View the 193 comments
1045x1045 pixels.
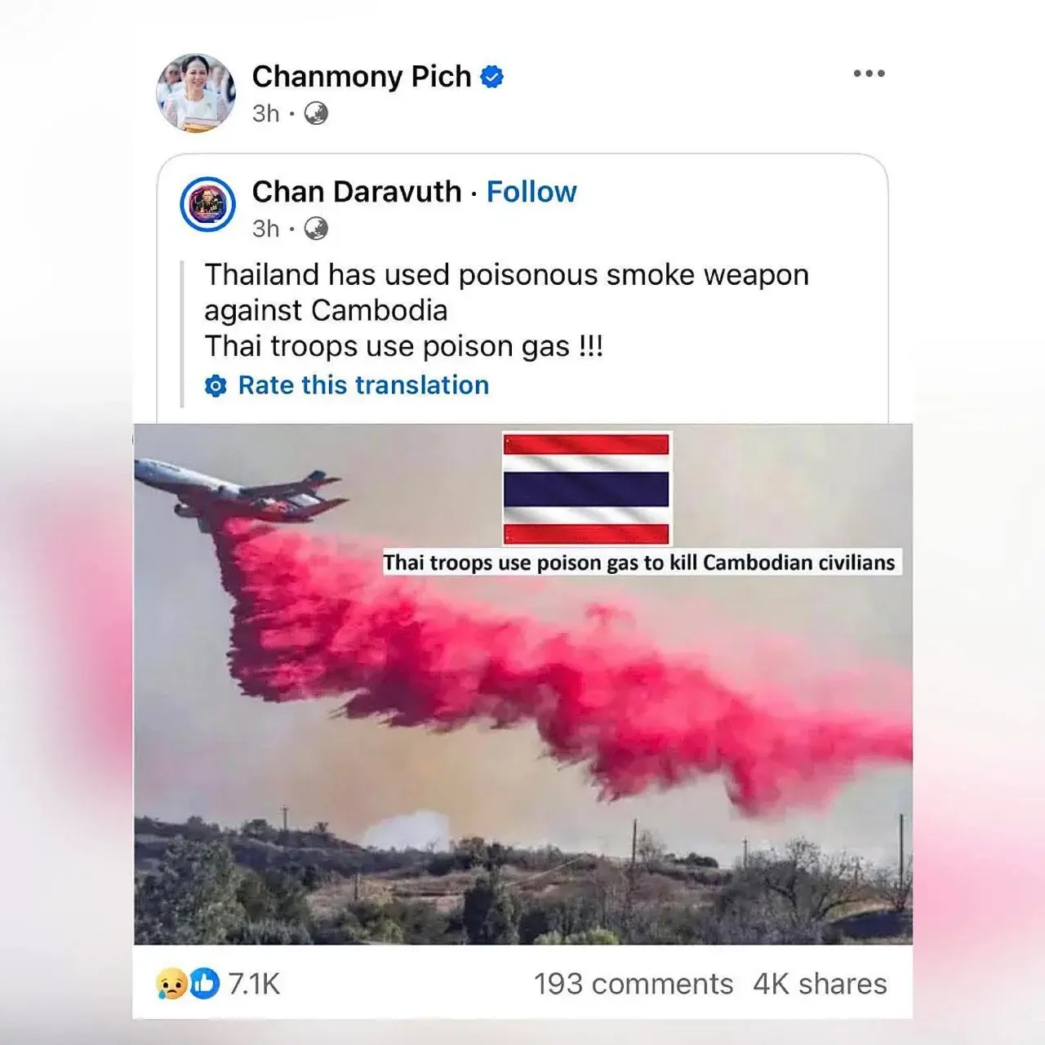[x=634, y=984]
